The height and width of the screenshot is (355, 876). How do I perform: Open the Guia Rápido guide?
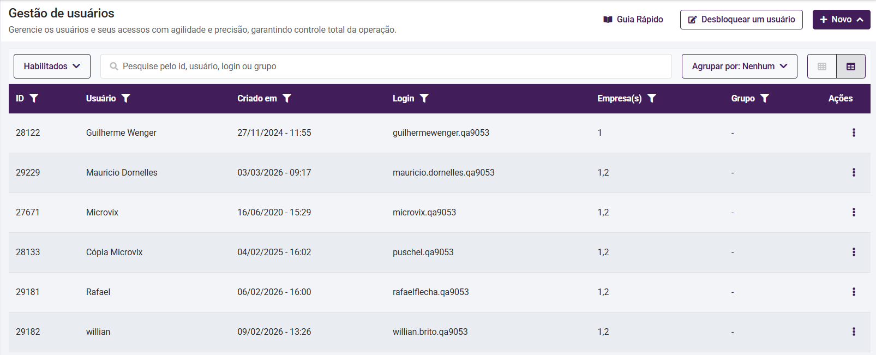[x=633, y=20]
